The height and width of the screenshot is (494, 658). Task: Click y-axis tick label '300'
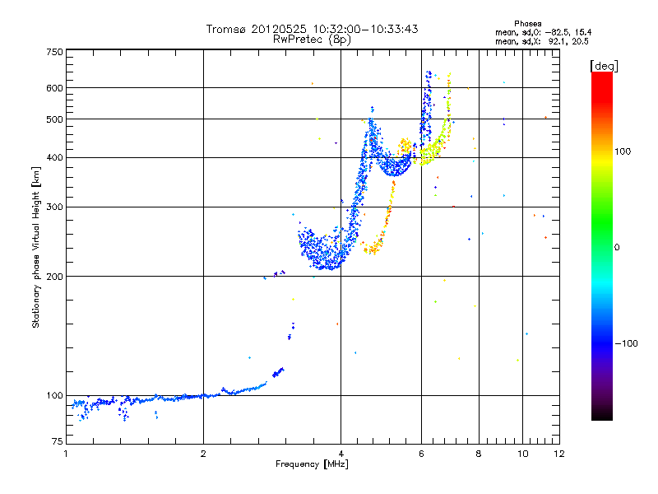(55, 207)
